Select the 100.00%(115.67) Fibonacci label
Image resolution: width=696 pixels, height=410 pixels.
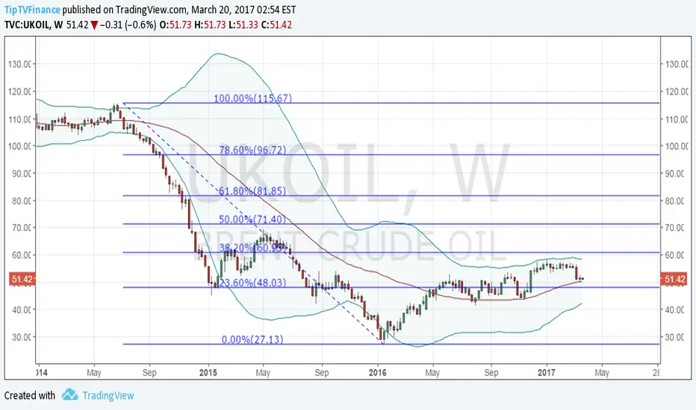(x=253, y=98)
